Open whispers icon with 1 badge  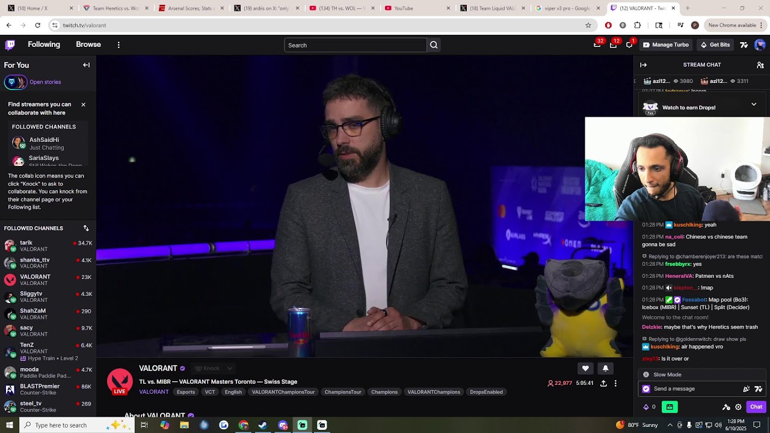[629, 45]
